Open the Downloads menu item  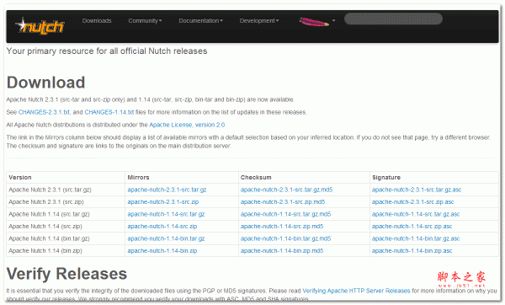coord(97,20)
